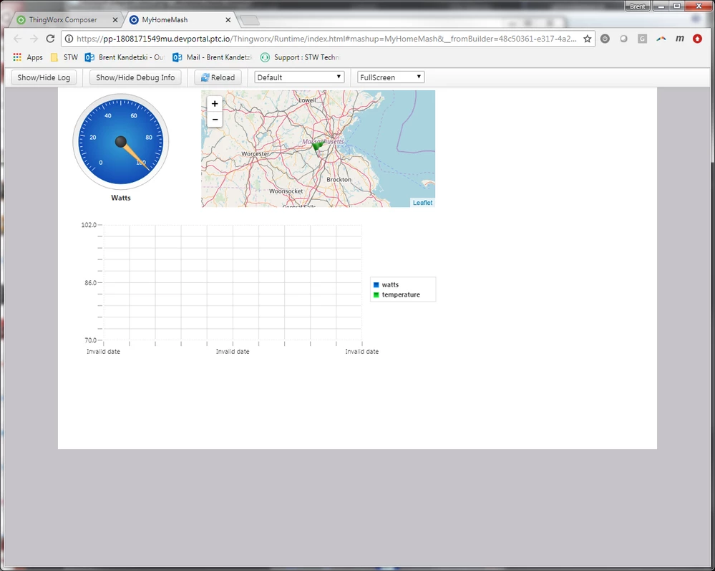Open Support : STW Techn bookmark

[300, 57]
